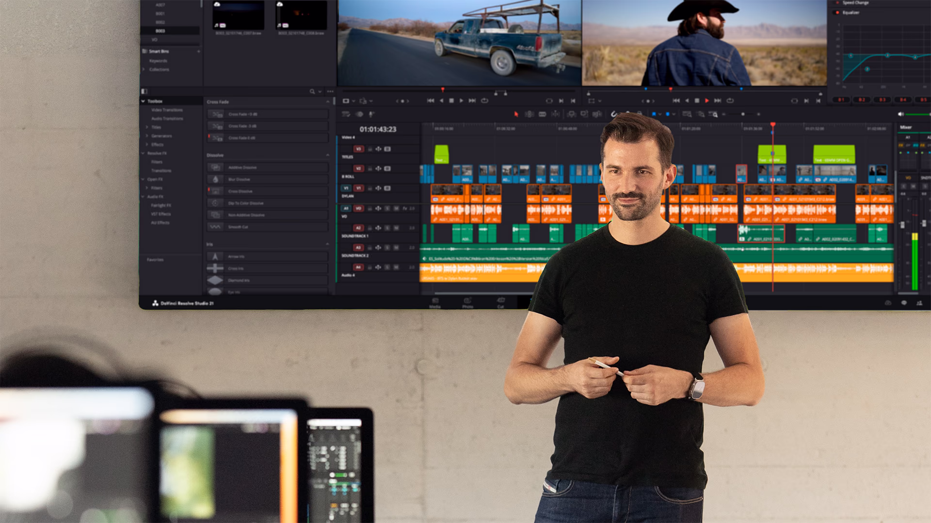
Task: Open timeline view options icon
Action: (346, 114)
